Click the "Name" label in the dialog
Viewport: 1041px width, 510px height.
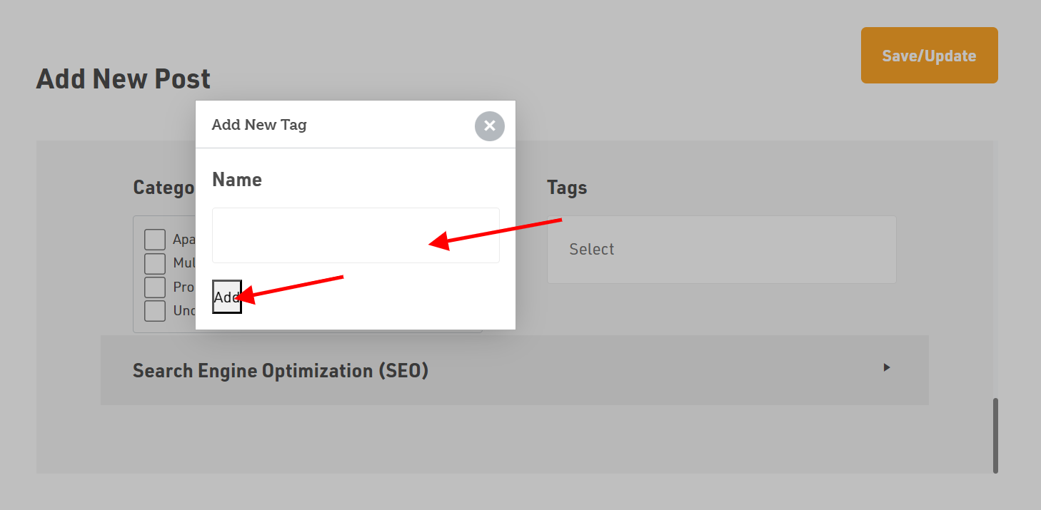point(237,180)
